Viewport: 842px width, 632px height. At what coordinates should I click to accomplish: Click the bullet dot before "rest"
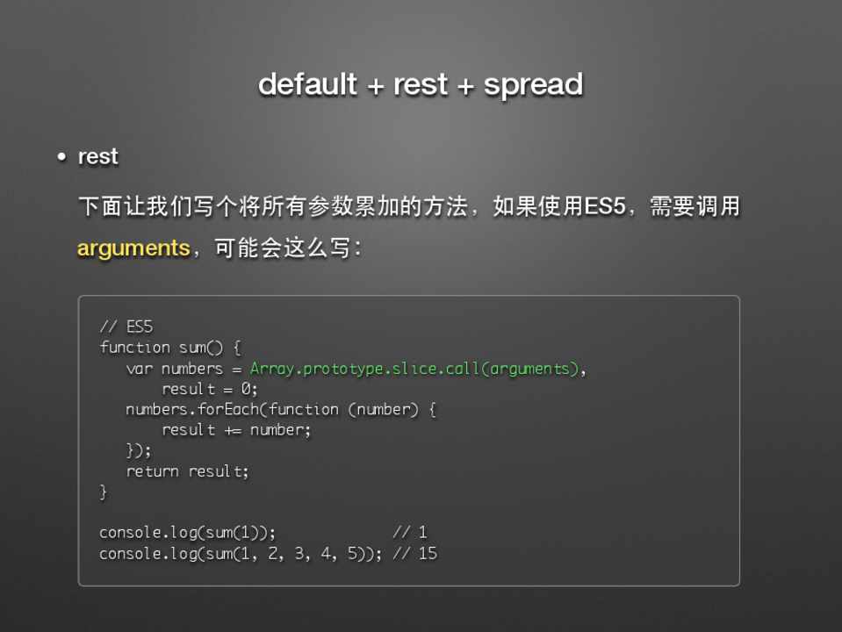[x=61, y=158]
